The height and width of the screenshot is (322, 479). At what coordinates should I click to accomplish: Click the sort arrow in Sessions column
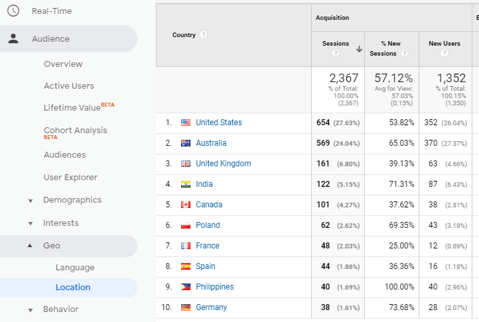coord(359,48)
